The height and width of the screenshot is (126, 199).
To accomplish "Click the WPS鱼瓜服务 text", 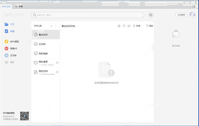I will click(x=9, y=113).
